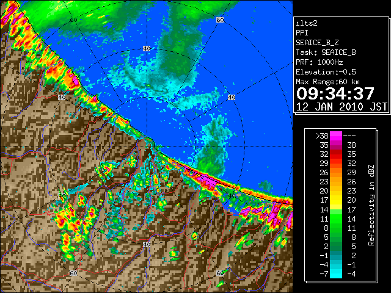Select the red swatch in the 32–35 row

point(336,154)
